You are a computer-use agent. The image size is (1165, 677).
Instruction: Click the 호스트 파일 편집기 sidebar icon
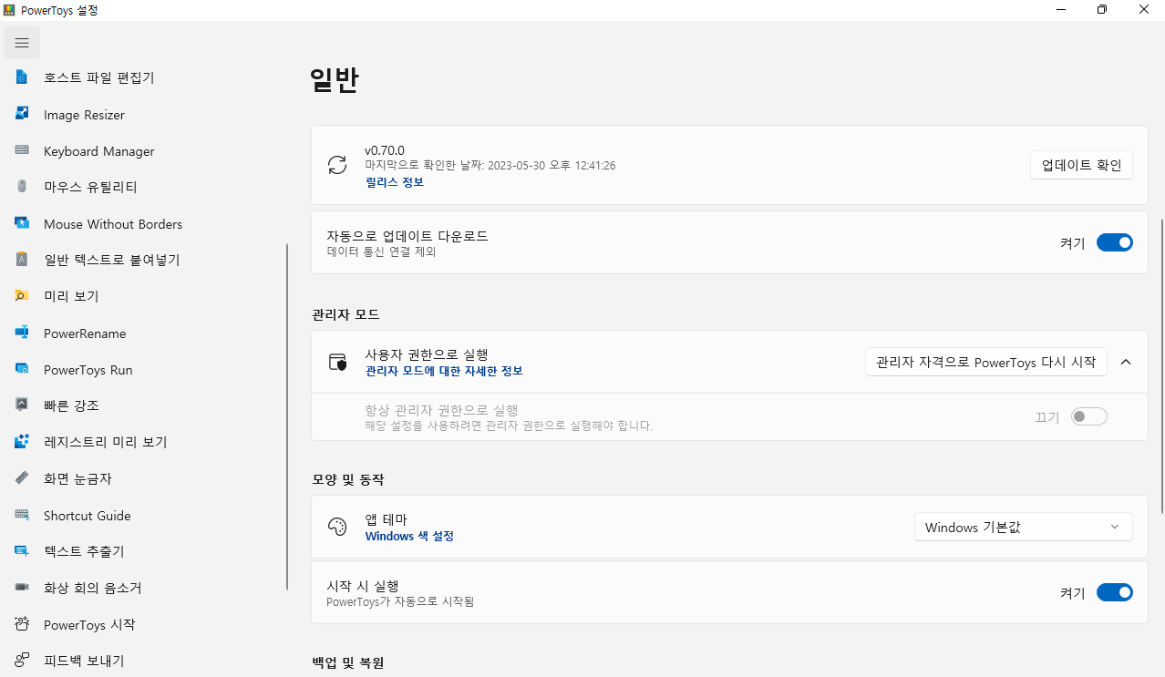click(x=22, y=78)
